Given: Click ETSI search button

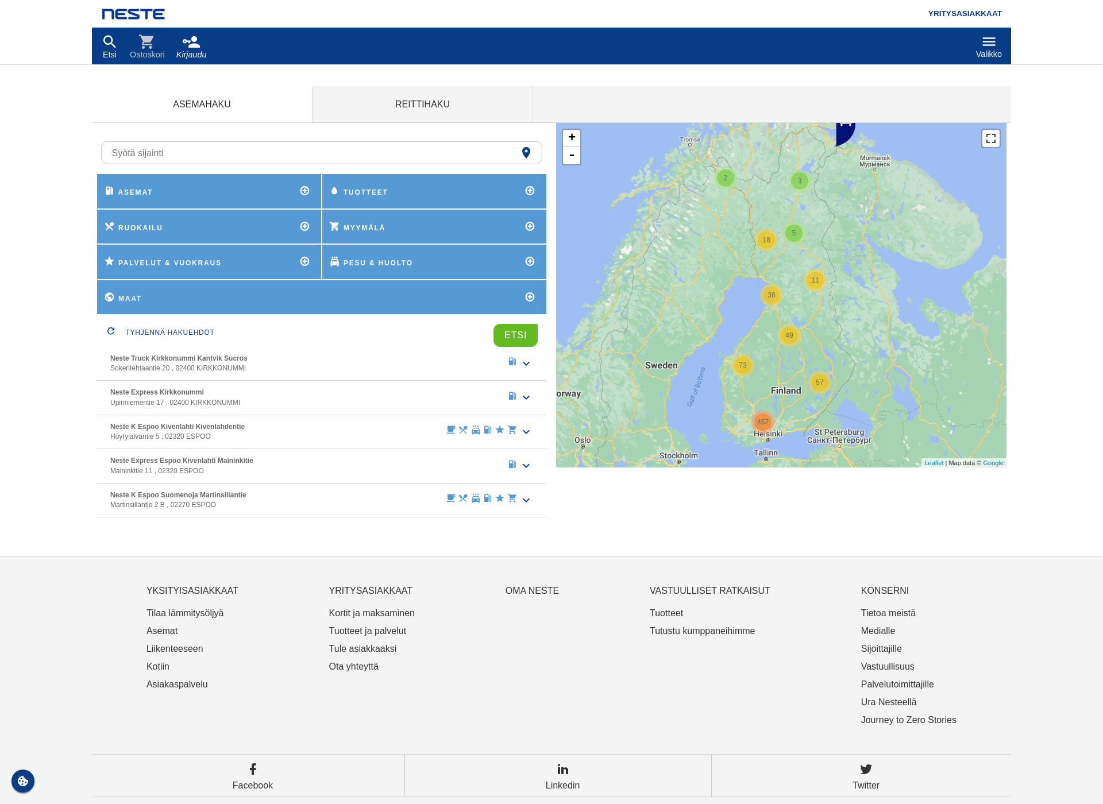Looking at the screenshot, I should click(x=515, y=334).
